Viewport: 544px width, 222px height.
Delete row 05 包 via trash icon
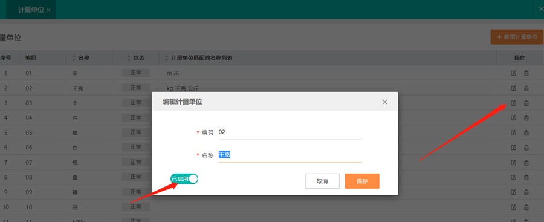(526, 132)
